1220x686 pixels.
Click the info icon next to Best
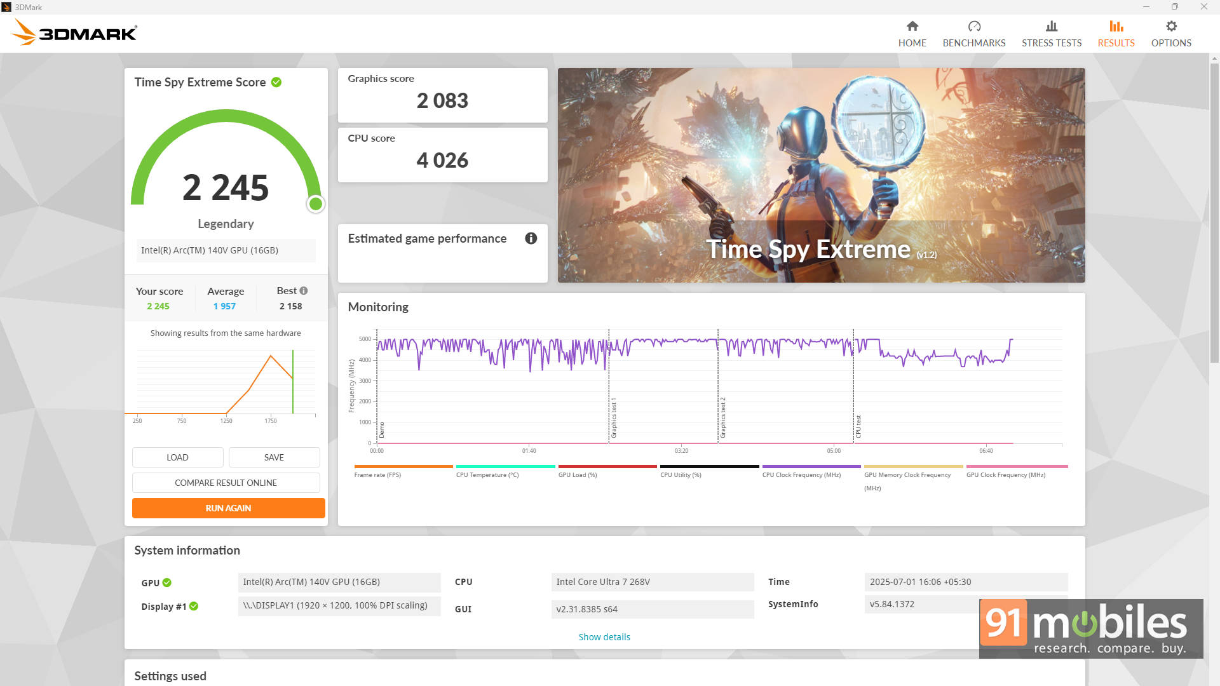point(304,291)
